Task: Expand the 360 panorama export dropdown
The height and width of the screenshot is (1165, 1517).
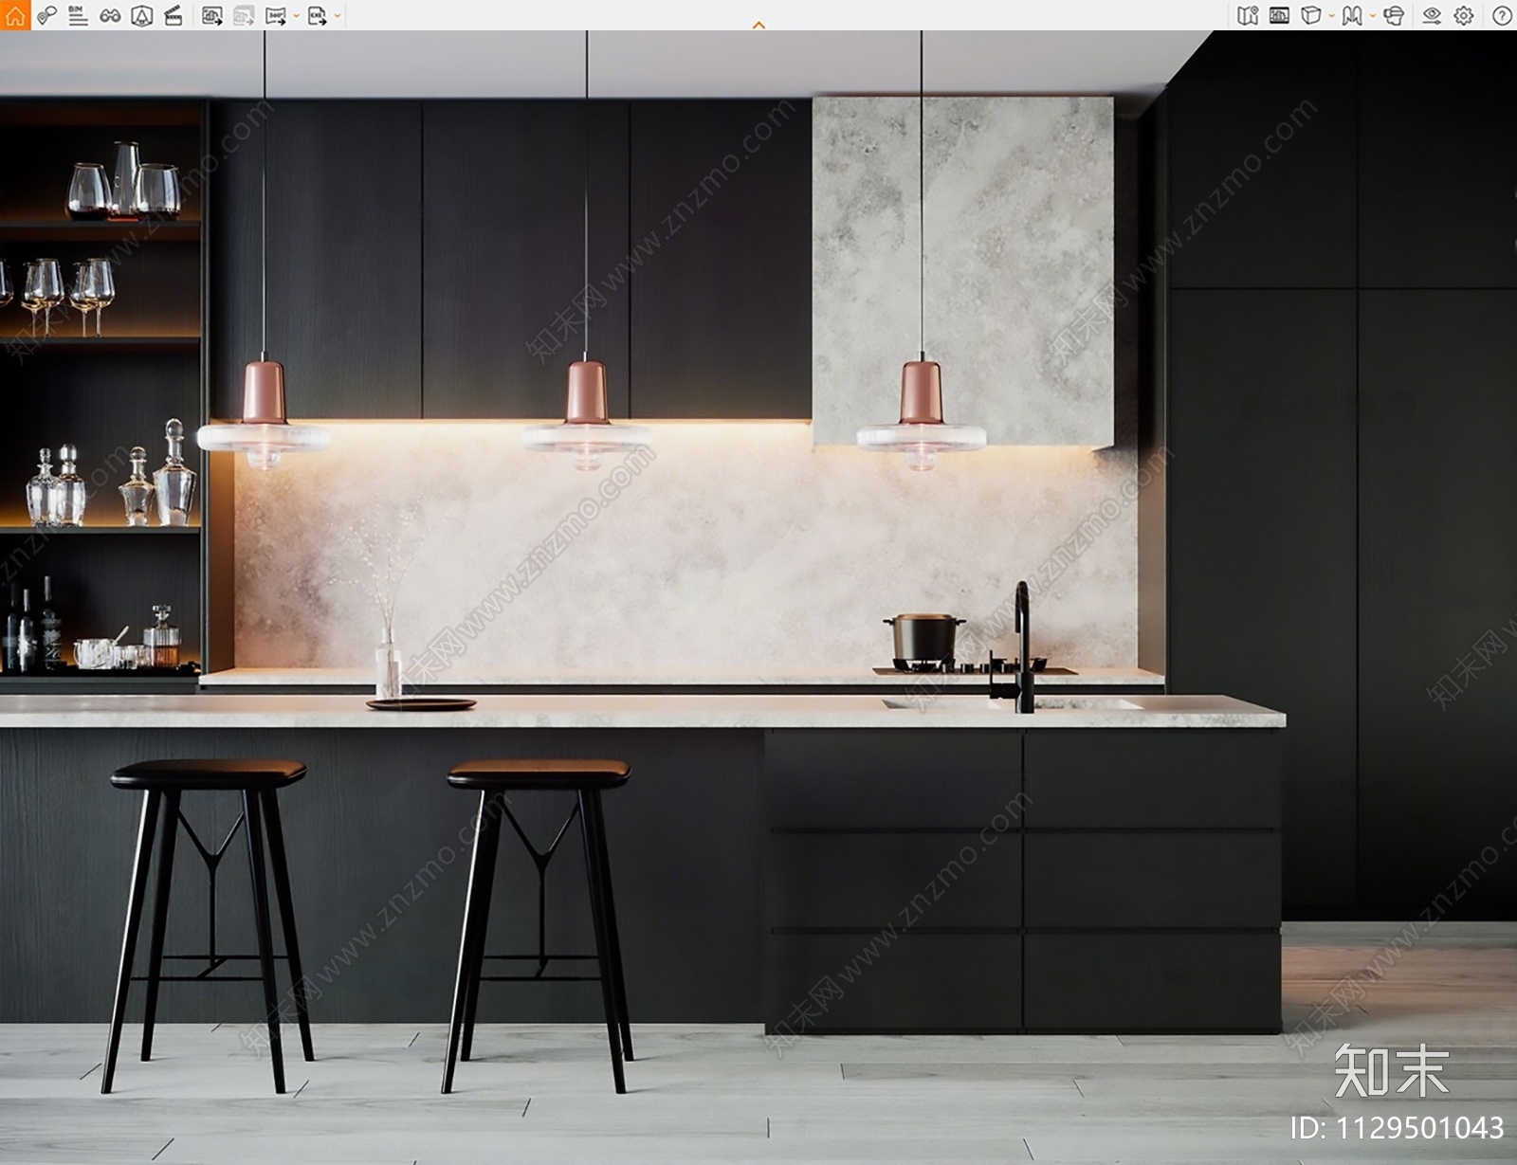Action: [x=296, y=16]
